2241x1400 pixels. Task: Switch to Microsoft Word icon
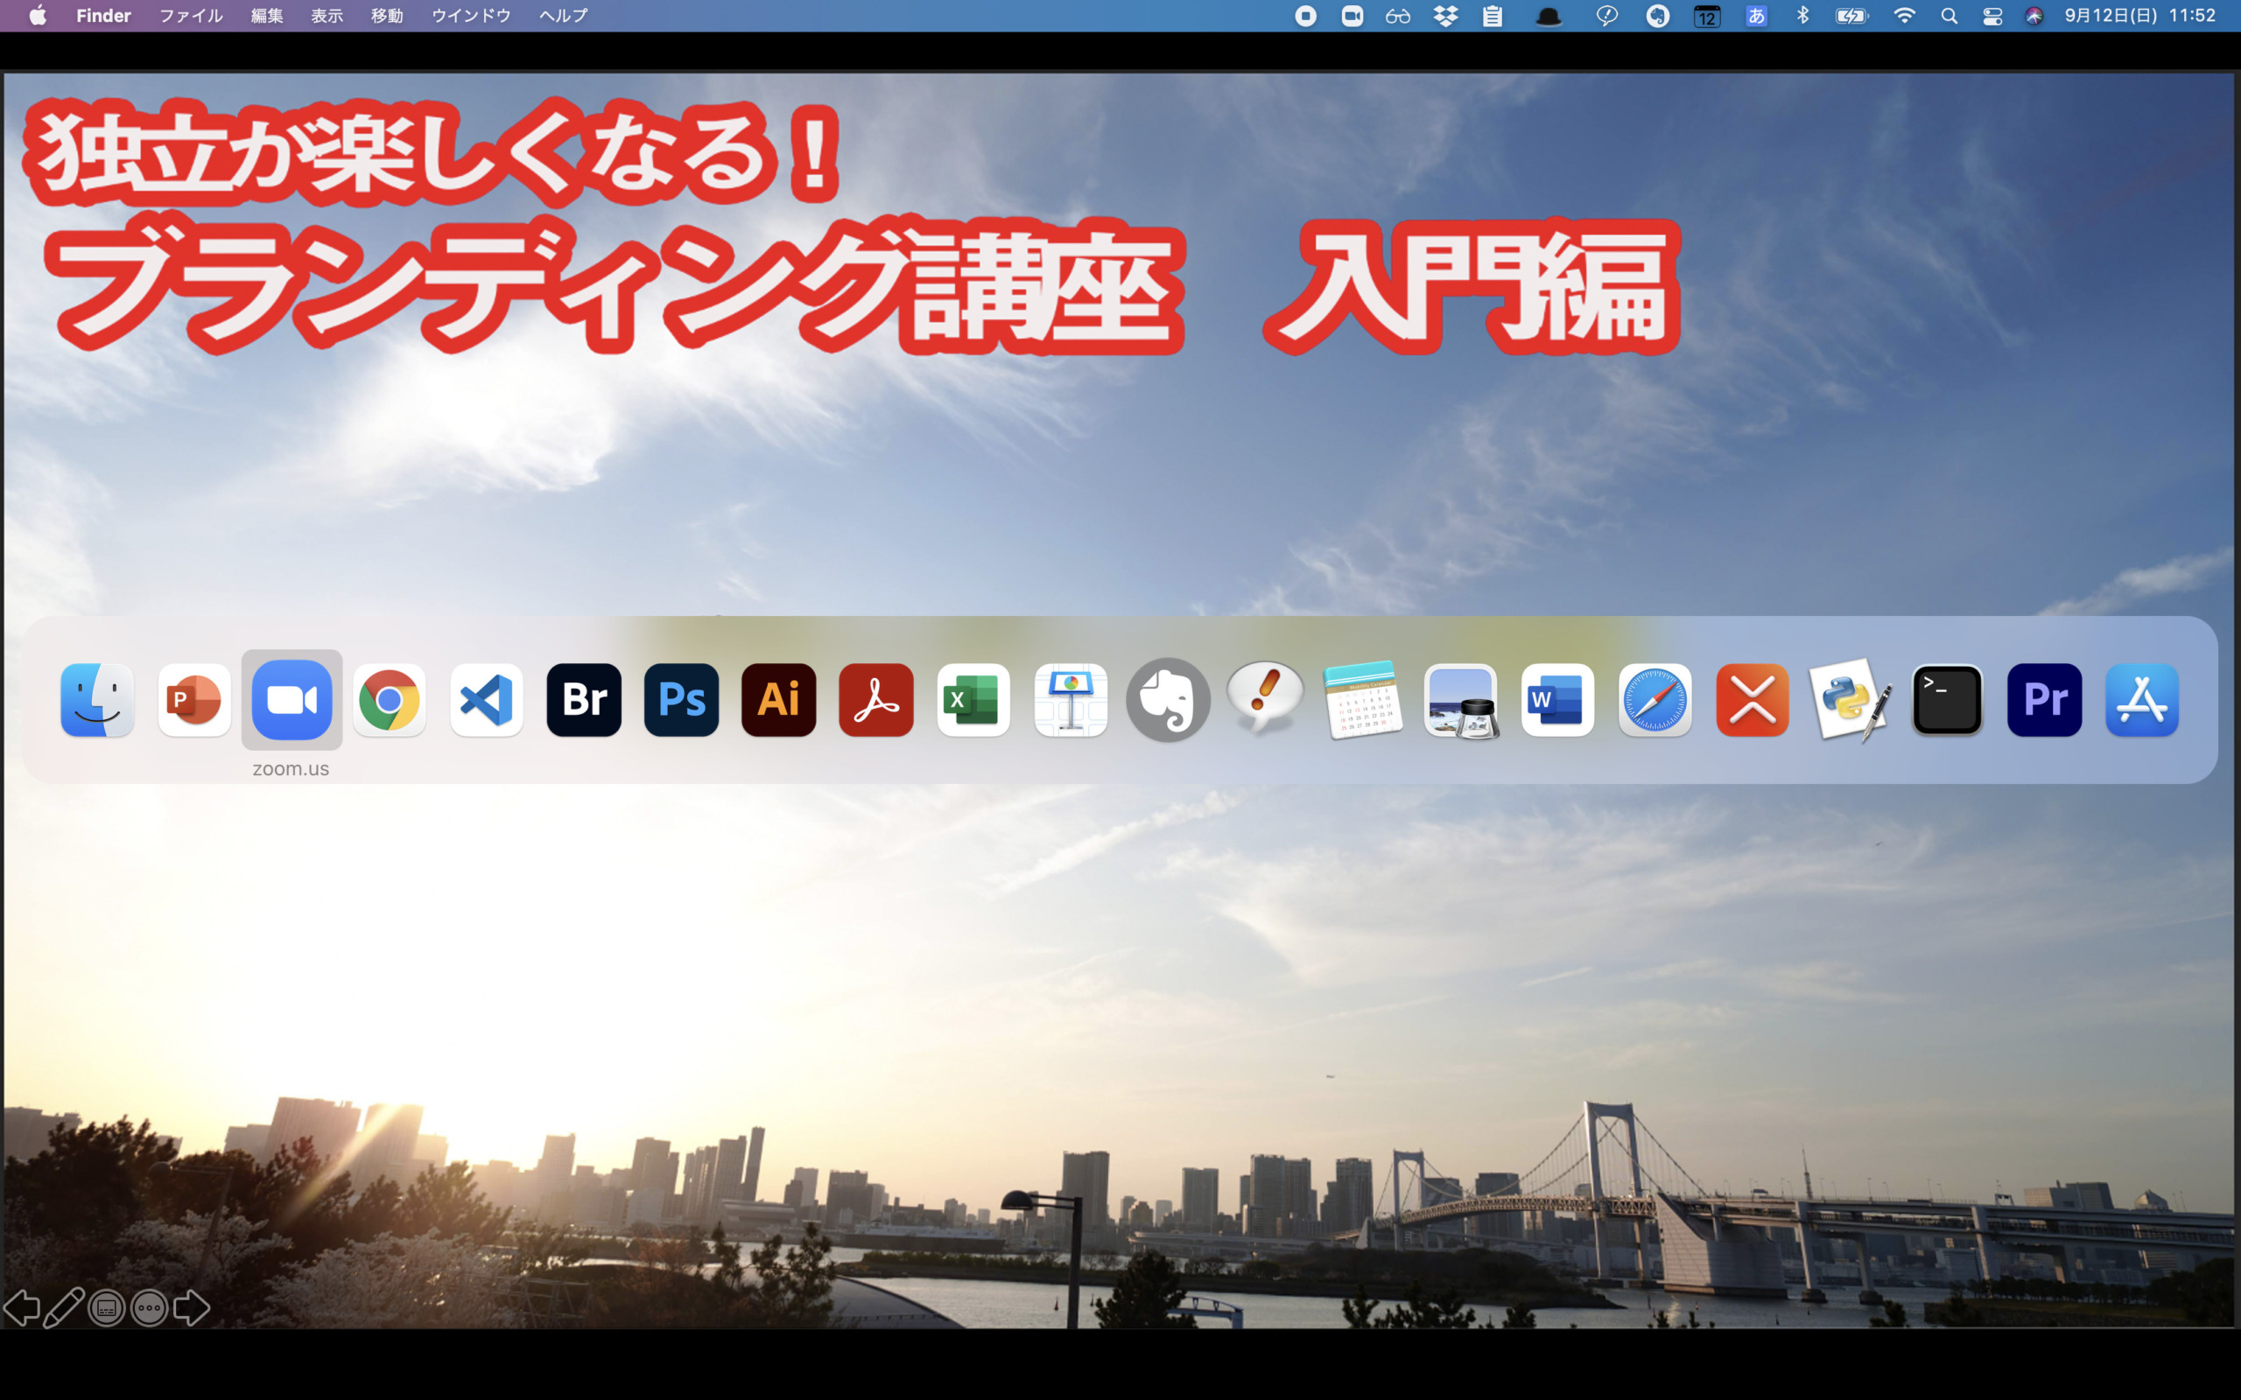point(1557,700)
